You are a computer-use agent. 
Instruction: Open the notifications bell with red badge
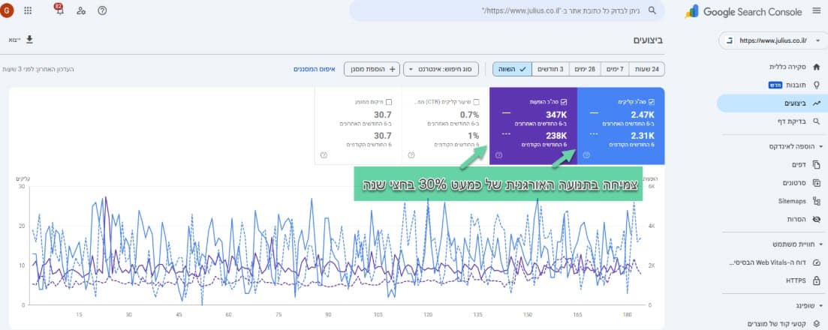(x=59, y=10)
